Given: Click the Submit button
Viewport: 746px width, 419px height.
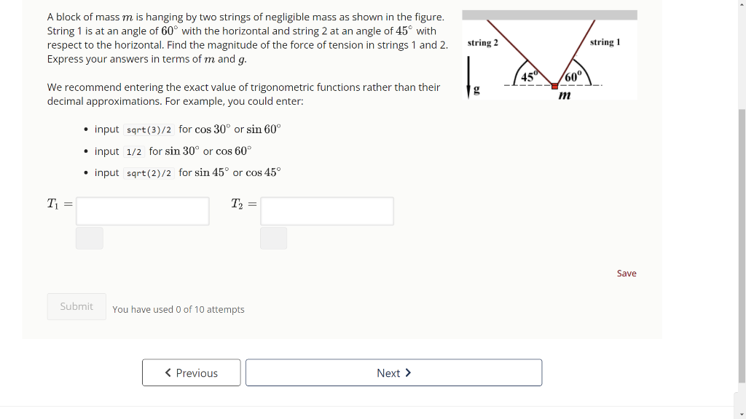Looking at the screenshot, I should pyautogui.click(x=76, y=306).
